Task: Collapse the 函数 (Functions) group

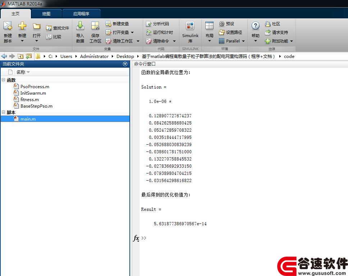Action: tap(3, 80)
